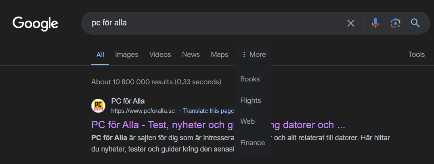Select Web in the More menu
This screenshot has width=434, height=164.
pyautogui.click(x=247, y=121)
